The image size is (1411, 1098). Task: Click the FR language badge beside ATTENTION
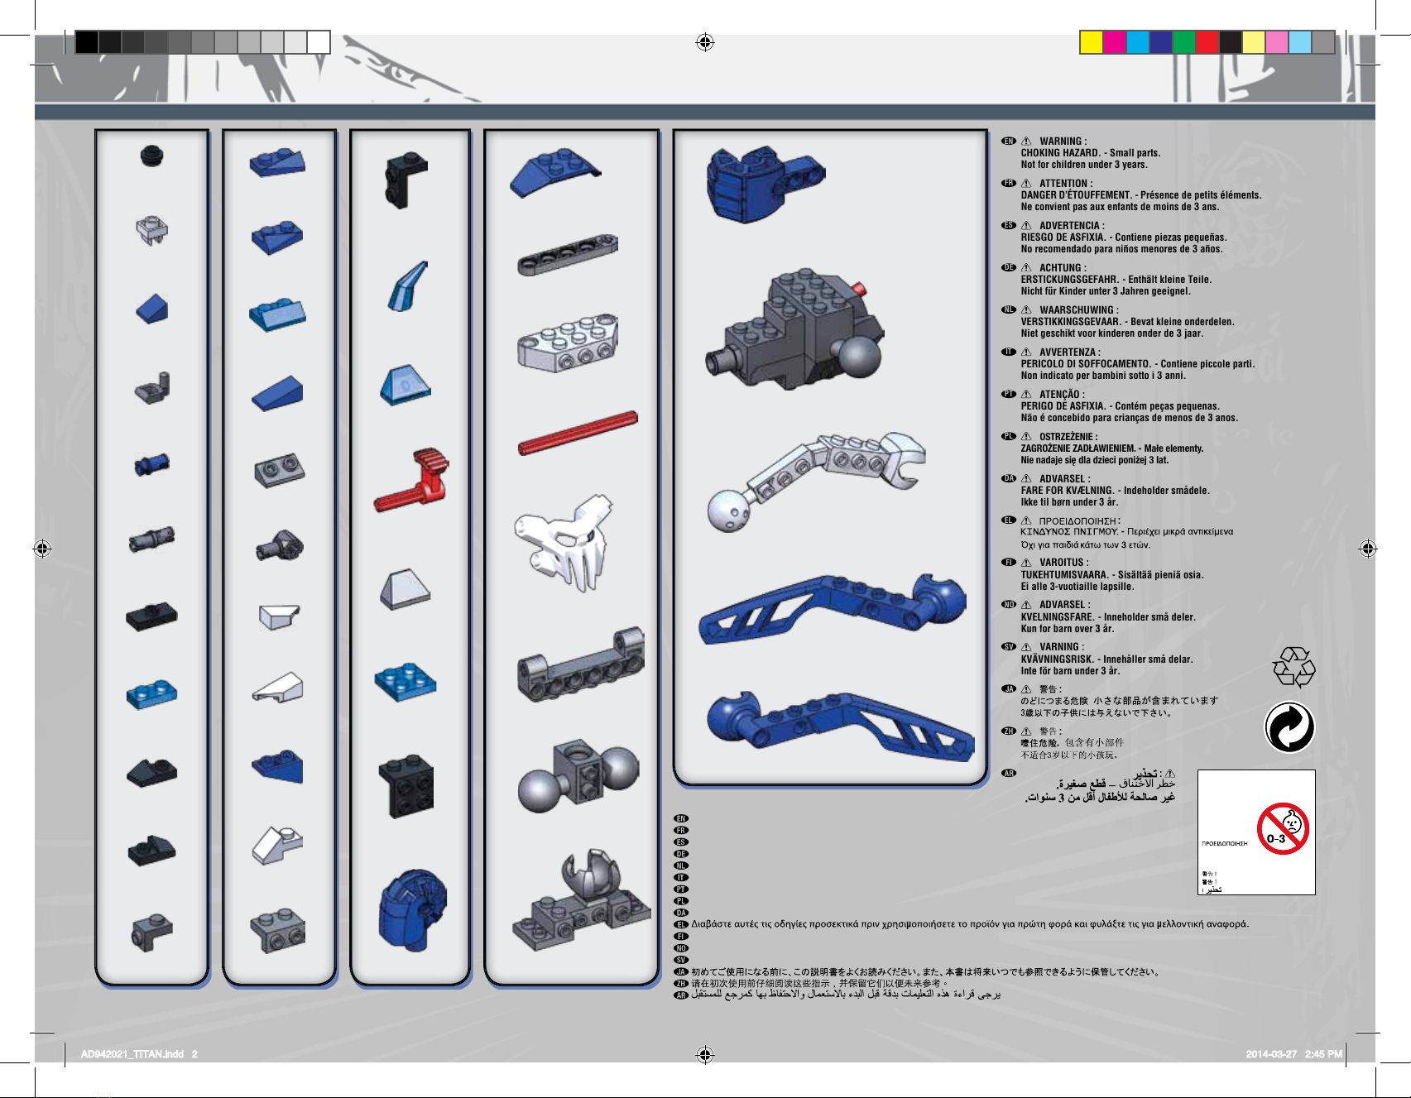(x=1008, y=184)
